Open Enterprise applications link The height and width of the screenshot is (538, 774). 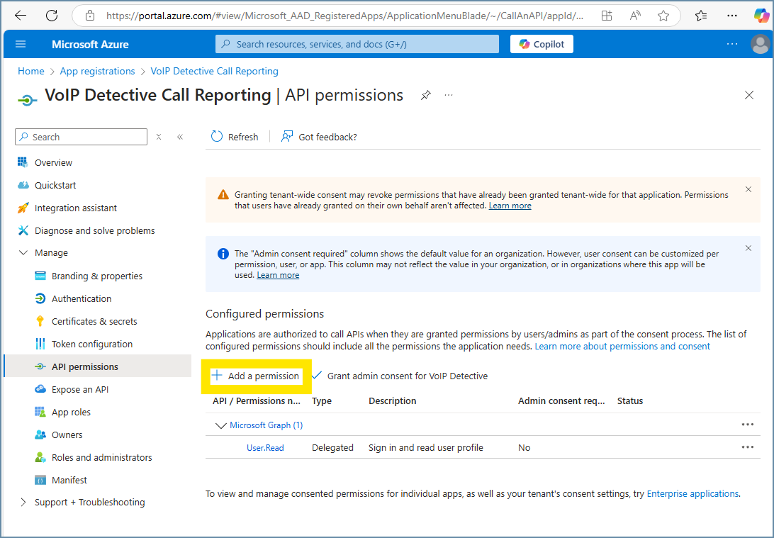pyautogui.click(x=692, y=493)
